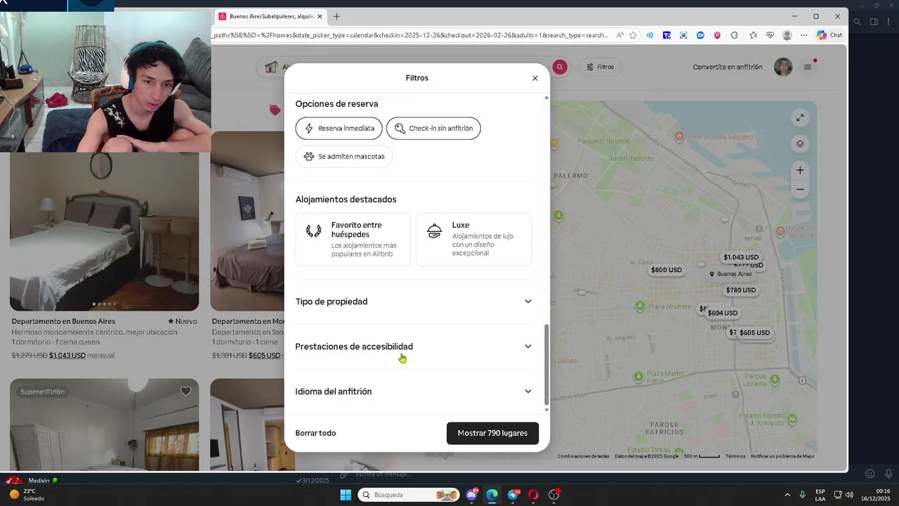Select the Luxe alojamientos option
This screenshot has height=506, width=899.
[474, 240]
